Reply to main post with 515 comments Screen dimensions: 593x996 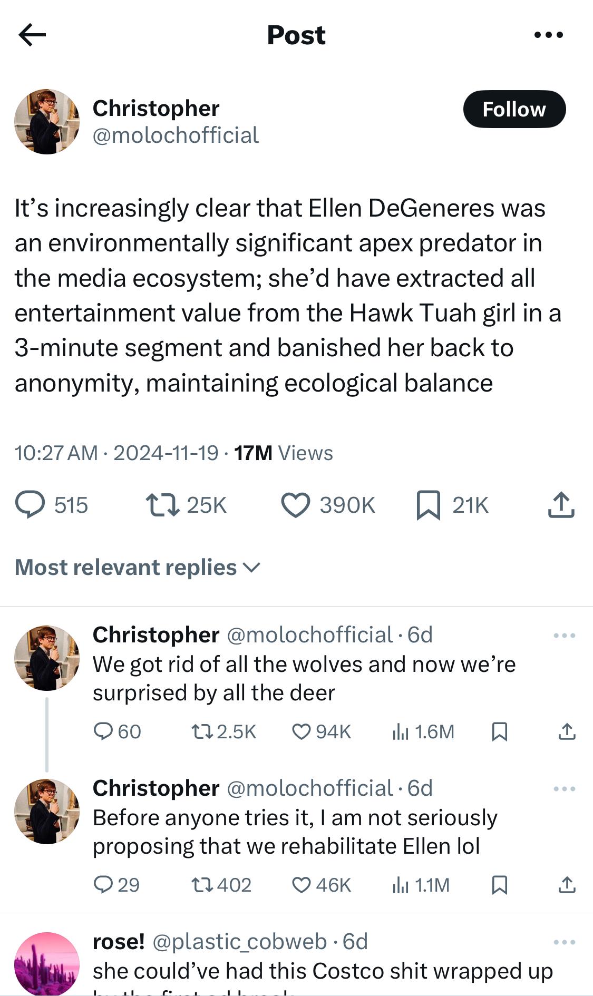pyautogui.click(x=30, y=504)
